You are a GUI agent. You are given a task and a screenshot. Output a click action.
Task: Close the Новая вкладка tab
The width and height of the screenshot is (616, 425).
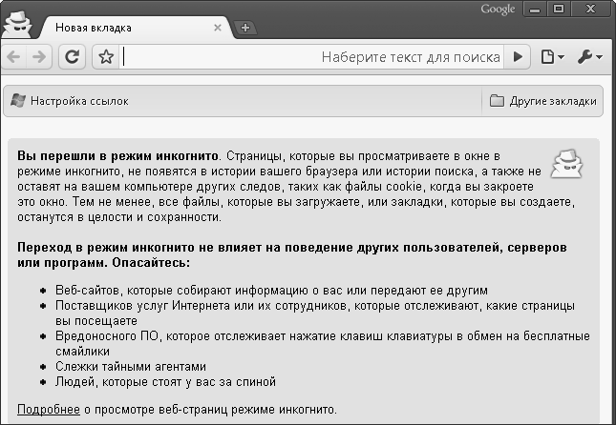point(218,28)
